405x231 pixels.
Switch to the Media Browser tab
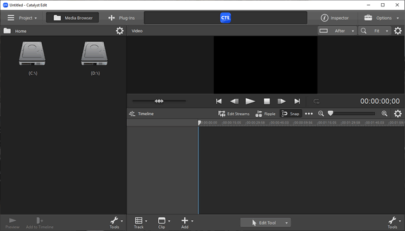point(73,18)
